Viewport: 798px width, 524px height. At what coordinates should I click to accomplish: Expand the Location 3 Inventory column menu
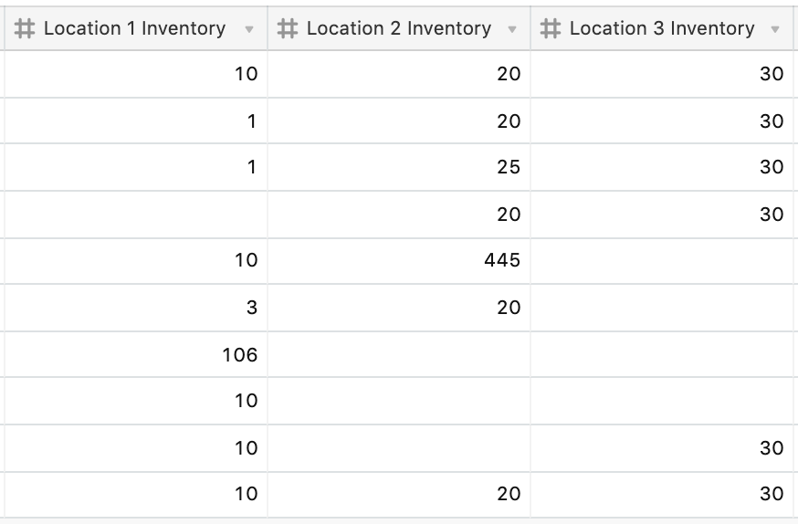point(775,30)
